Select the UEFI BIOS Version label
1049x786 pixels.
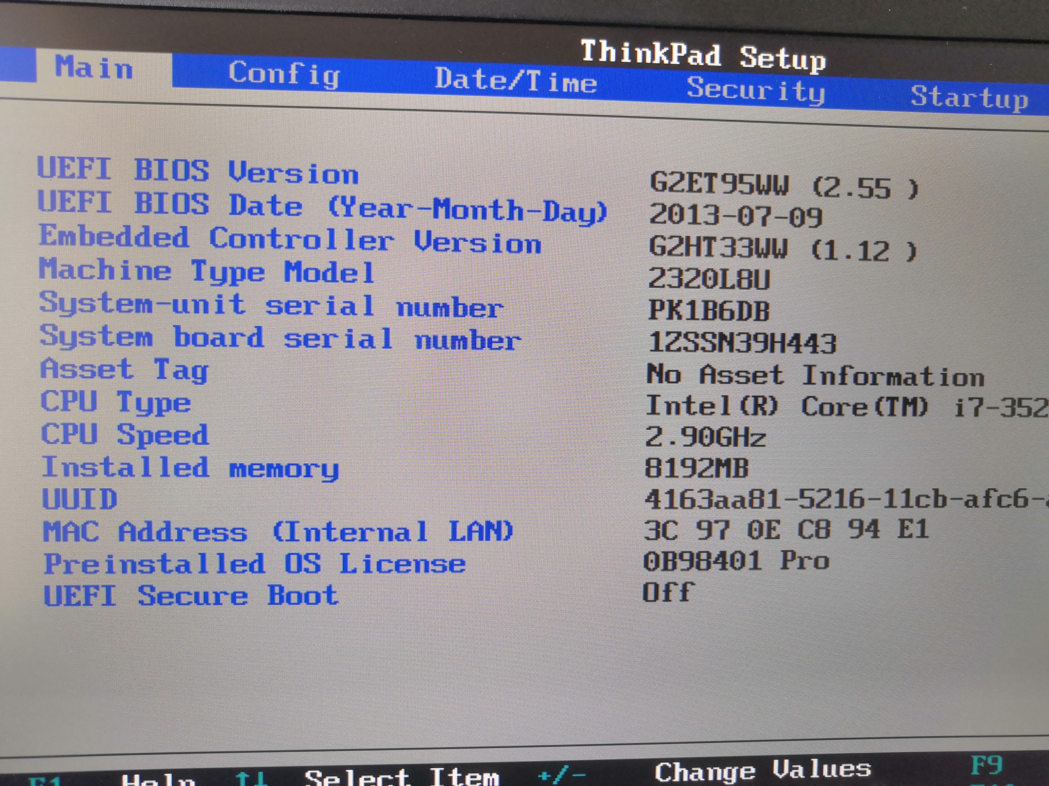tap(198, 171)
